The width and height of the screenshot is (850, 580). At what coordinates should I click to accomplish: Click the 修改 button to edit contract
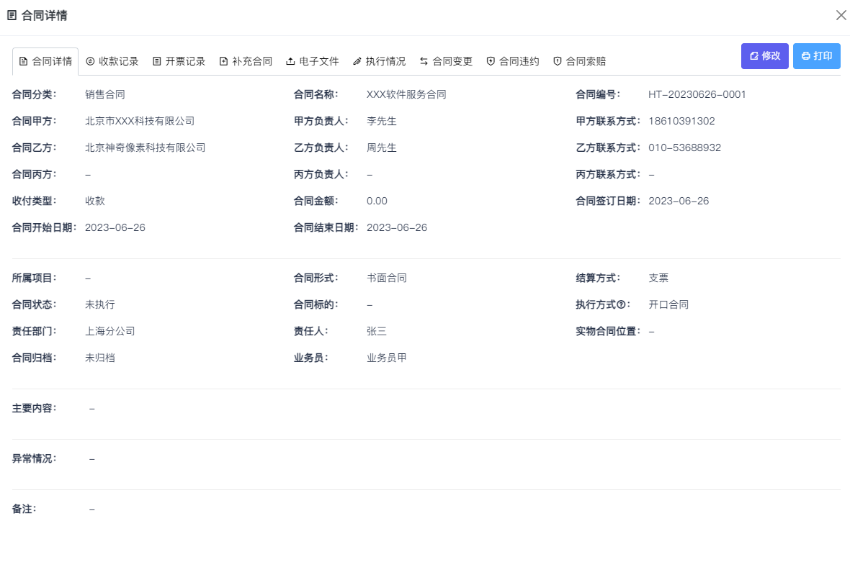tap(764, 55)
